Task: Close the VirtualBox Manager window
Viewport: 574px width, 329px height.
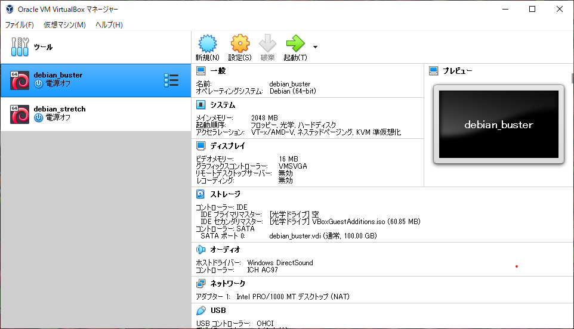Action: click(559, 9)
